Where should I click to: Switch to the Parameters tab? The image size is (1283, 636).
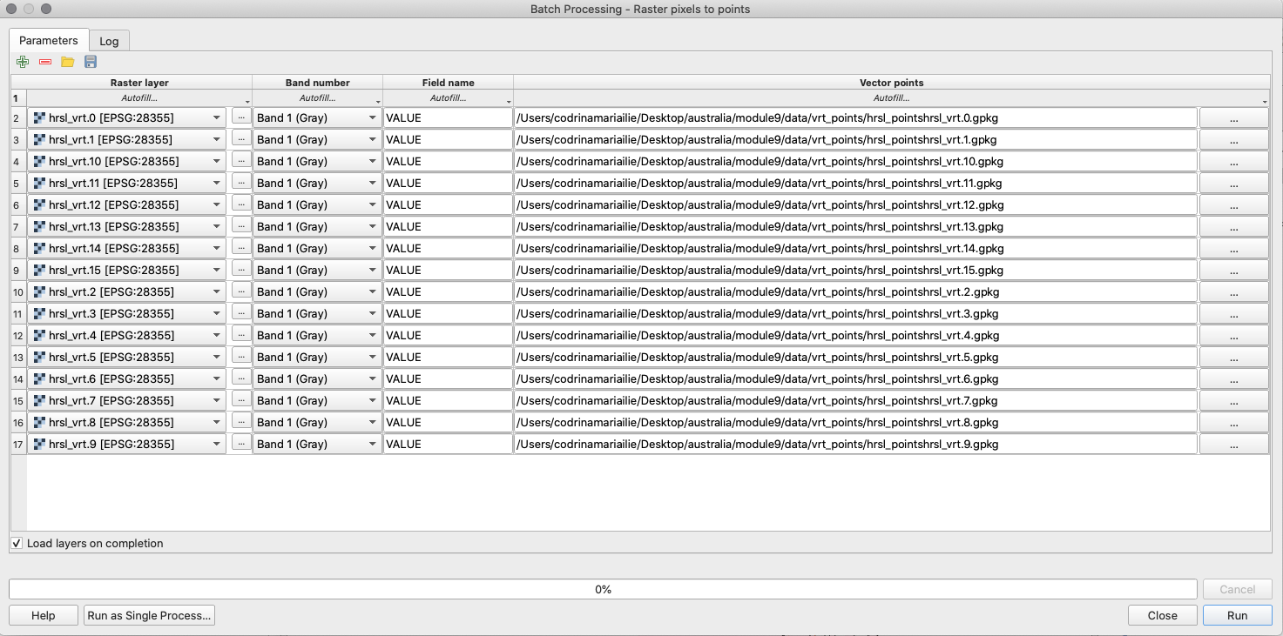tap(49, 40)
